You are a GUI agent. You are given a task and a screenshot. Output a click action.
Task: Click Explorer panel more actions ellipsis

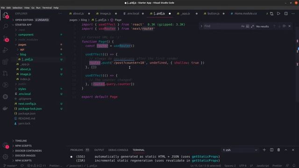coord(60,14)
